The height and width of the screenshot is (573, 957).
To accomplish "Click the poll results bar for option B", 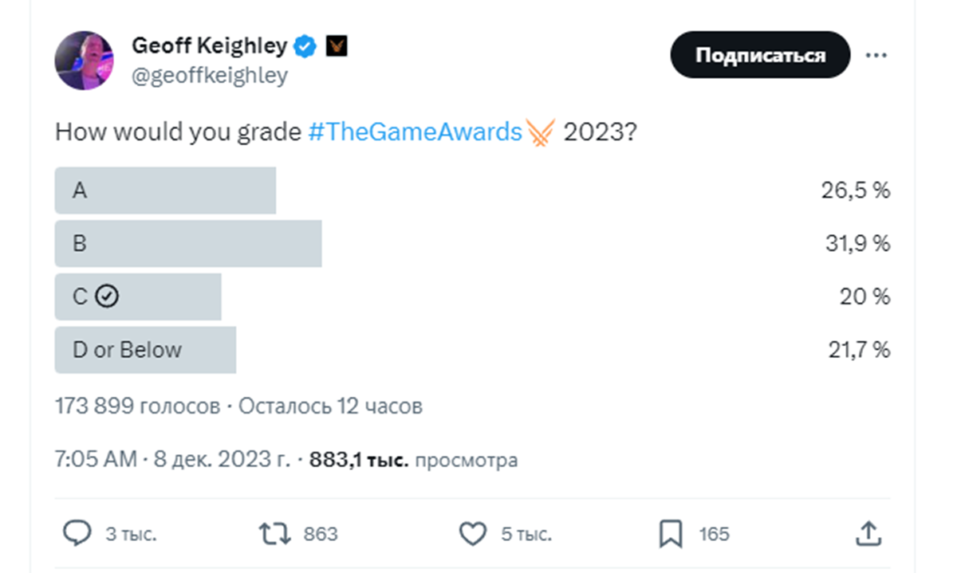I will click(x=188, y=244).
